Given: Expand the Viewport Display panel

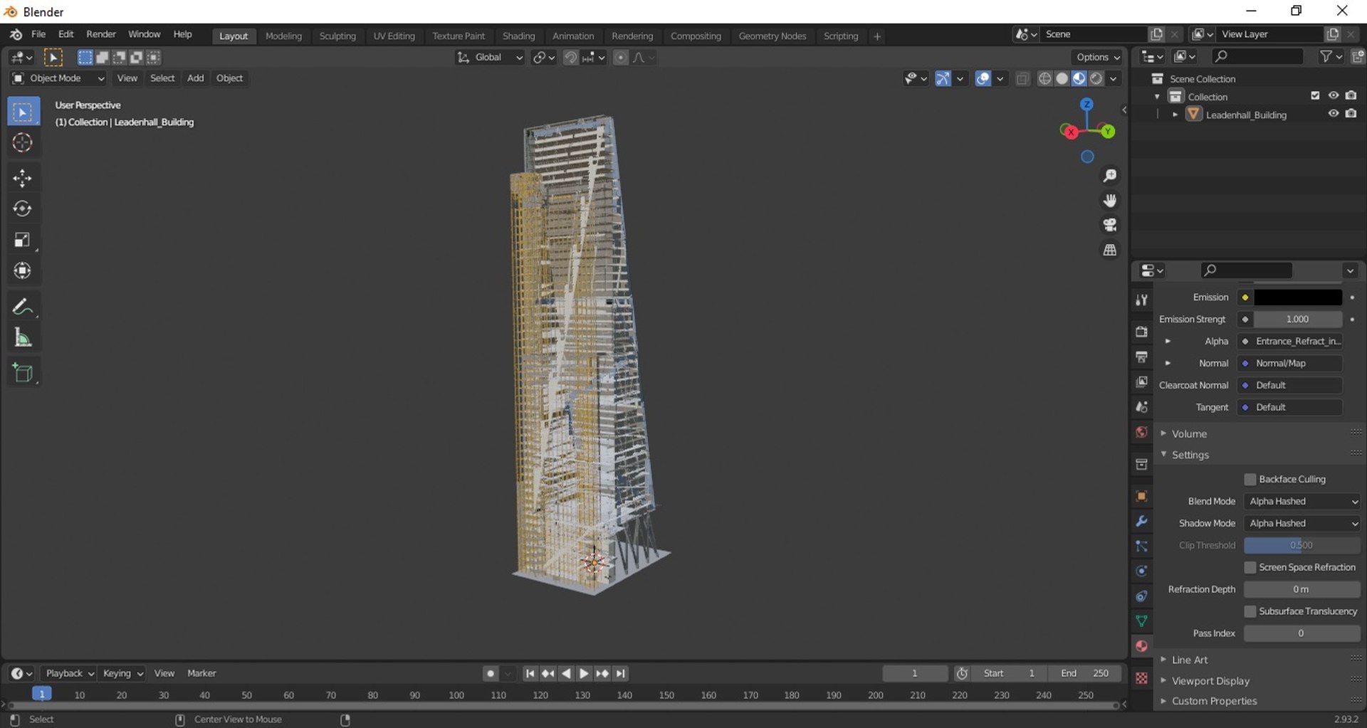Looking at the screenshot, I should [x=1210, y=681].
